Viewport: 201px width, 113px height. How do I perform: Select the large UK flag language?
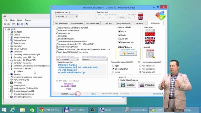coord(150,40)
